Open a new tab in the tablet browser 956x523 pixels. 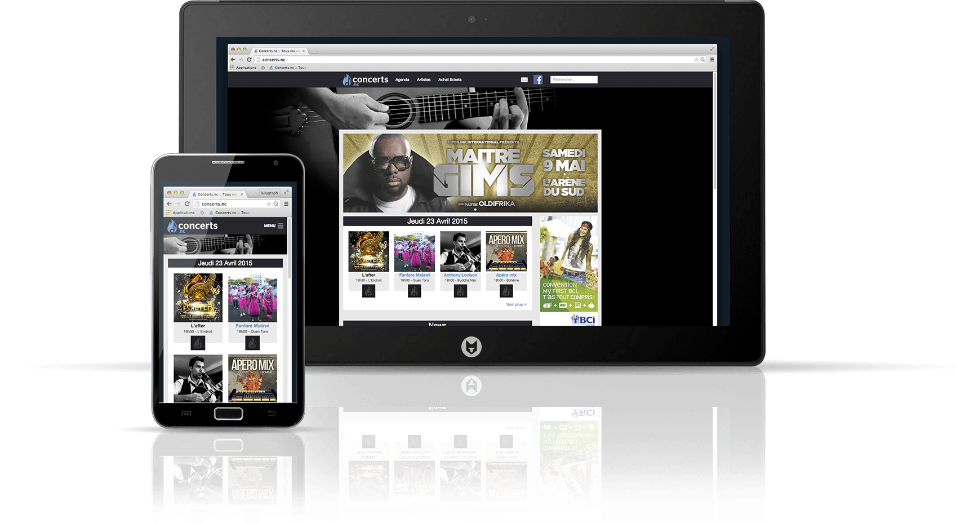[x=314, y=51]
